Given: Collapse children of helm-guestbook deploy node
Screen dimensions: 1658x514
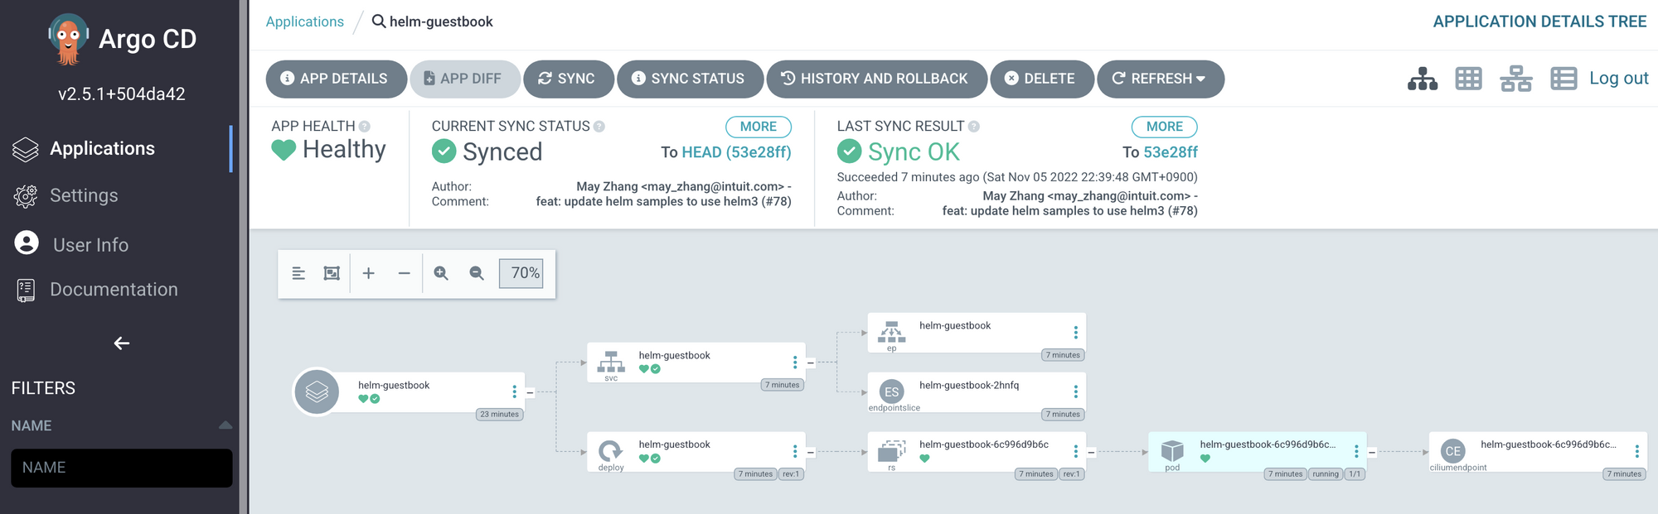Looking at the screenshot, I should point(811,452).
